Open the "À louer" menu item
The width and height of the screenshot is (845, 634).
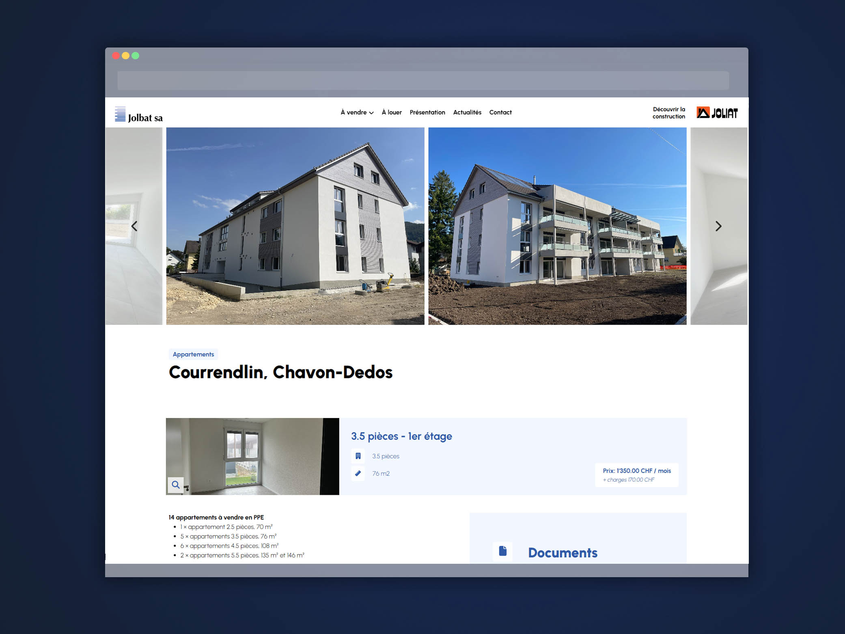[x=391, y=112]
